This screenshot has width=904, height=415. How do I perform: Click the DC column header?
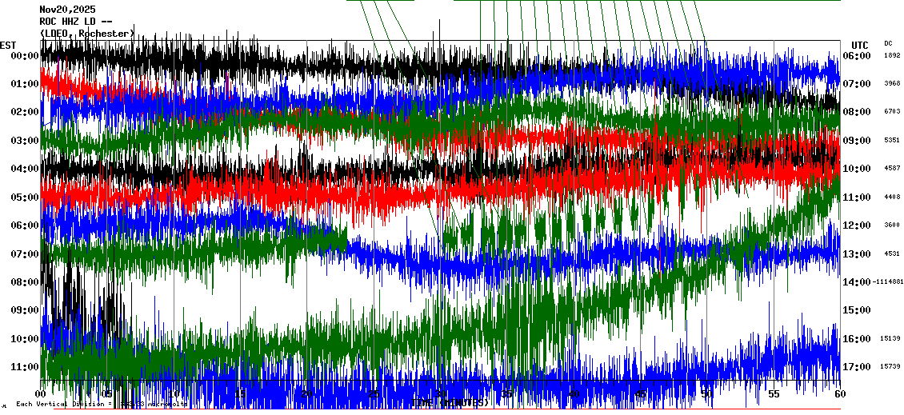(888, 43)
